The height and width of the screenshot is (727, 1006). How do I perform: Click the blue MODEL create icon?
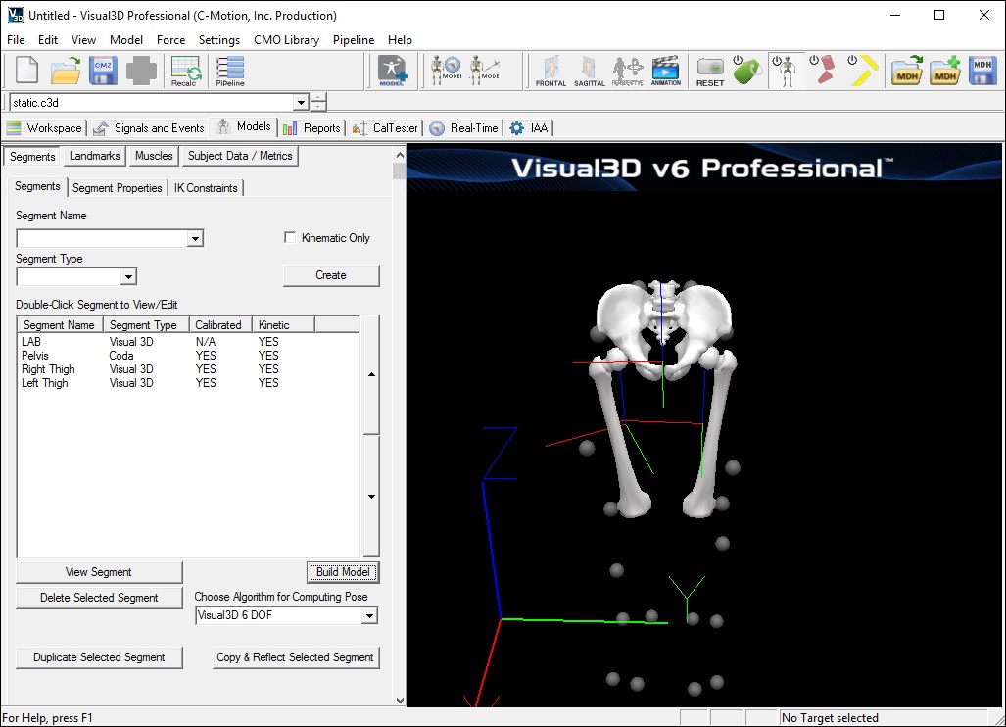[392, 71]
